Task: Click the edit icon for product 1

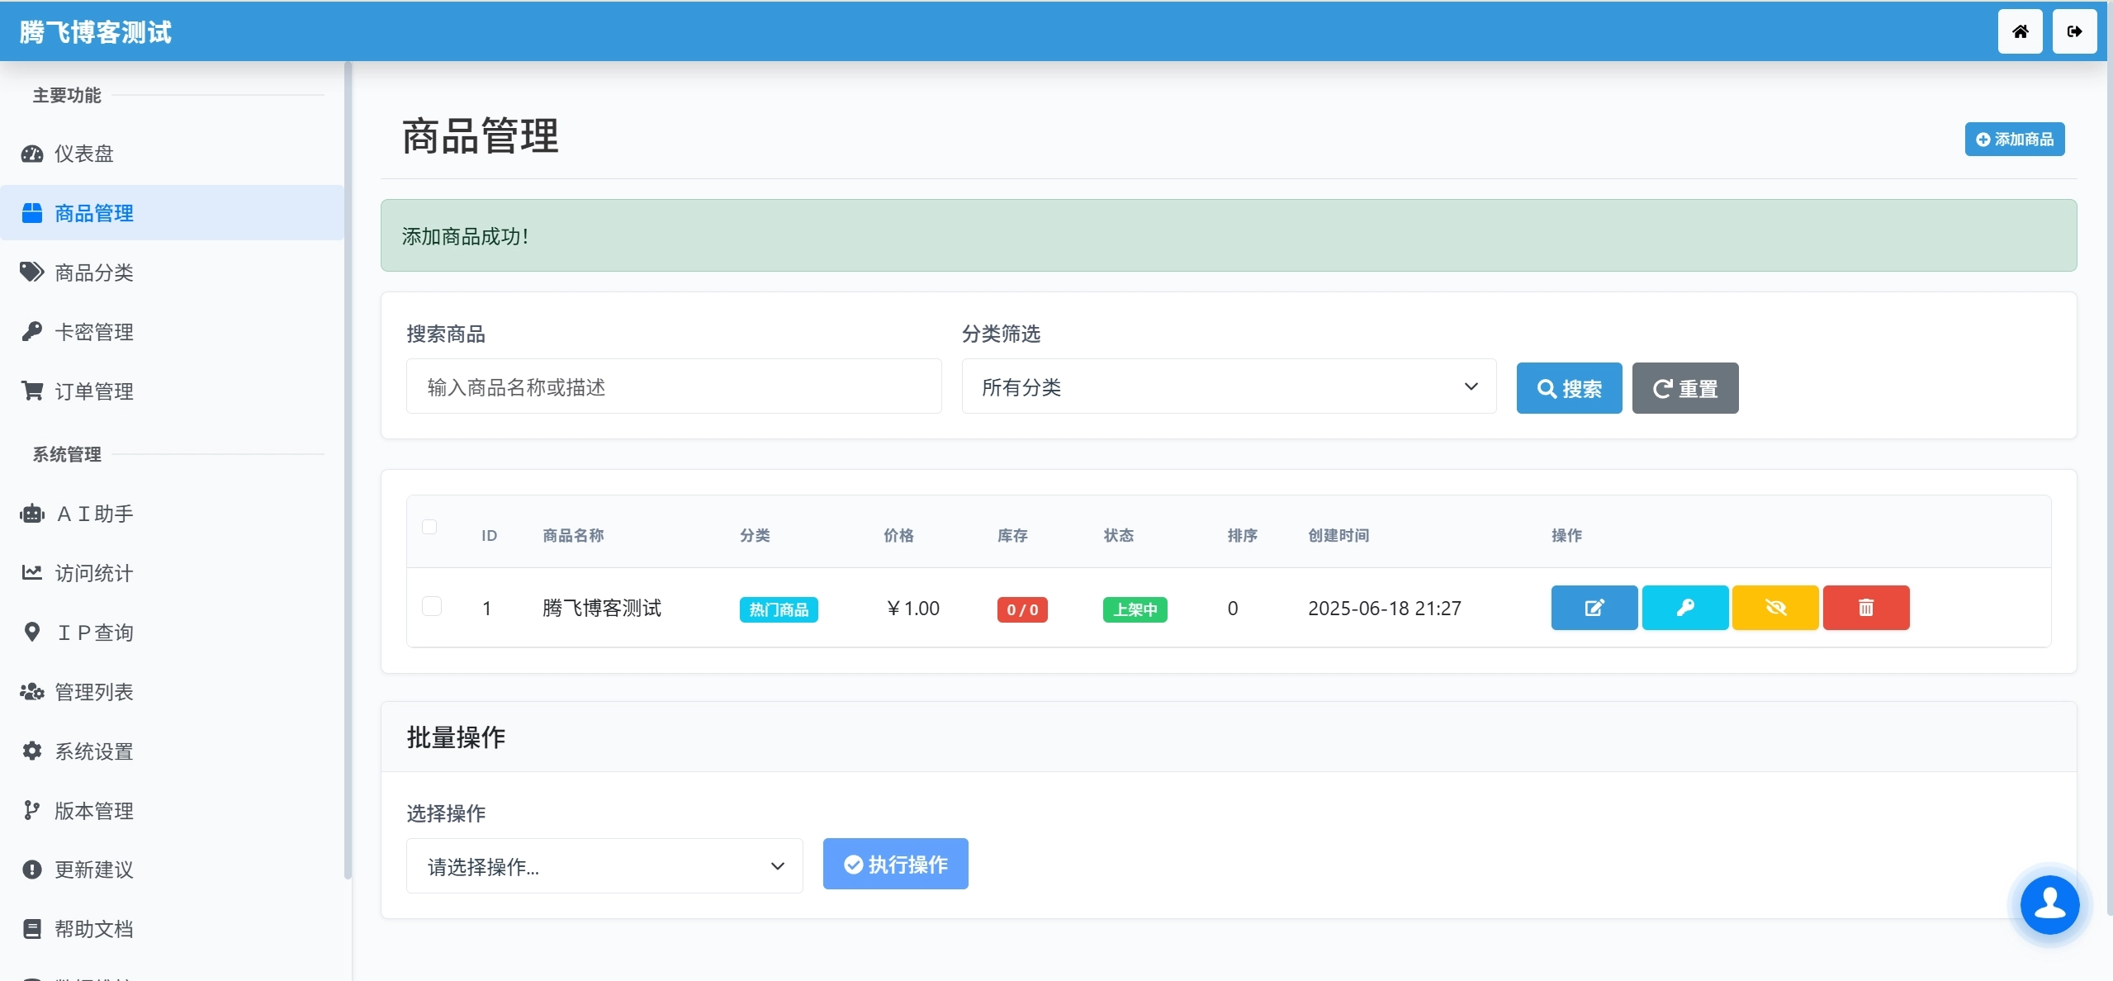Action: [x=1594, y=608]
